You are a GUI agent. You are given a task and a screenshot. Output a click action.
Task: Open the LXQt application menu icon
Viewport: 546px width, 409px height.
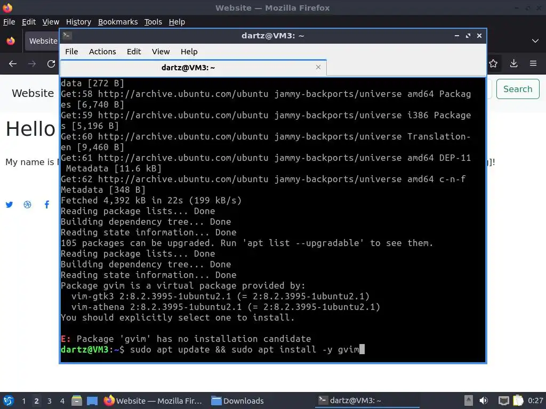(8, 400)
